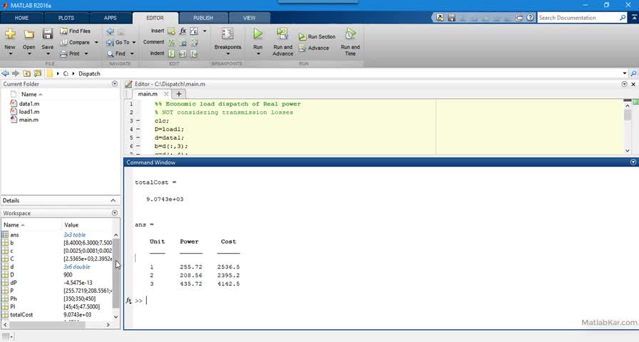Click the back arrow in address bar

pyautogui.click(x=5, y=73)
